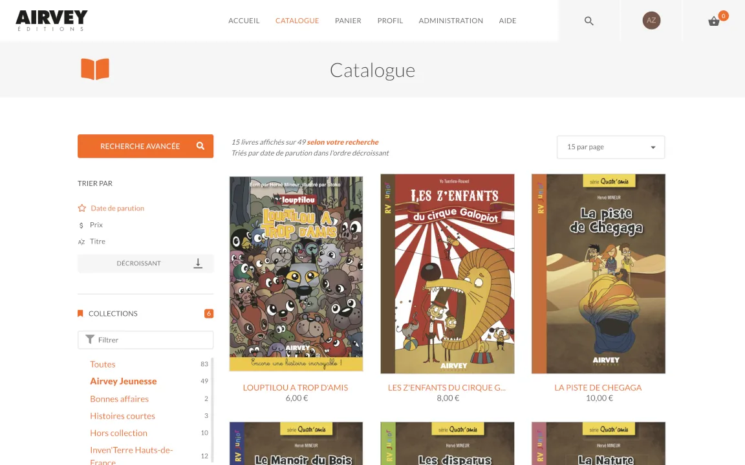
Task: Click the Airvey Editions logo
Action: pos(51,21)
